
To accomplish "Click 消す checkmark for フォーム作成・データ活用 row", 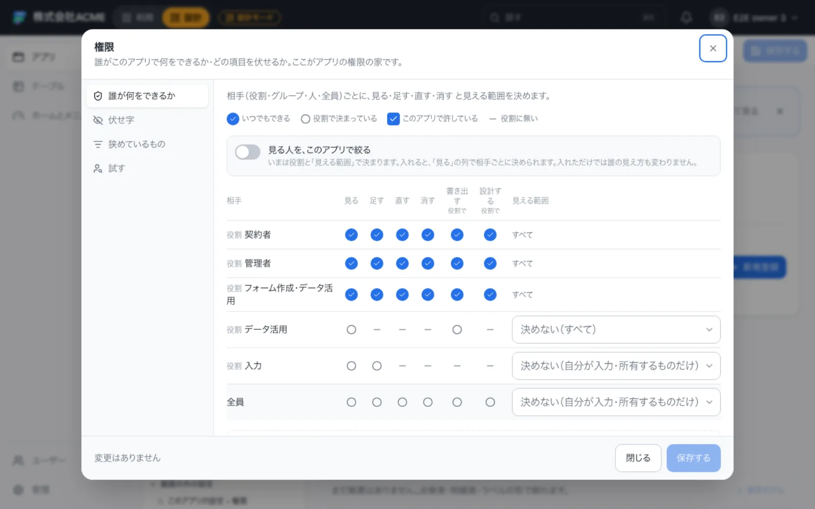I will (428, 295).
